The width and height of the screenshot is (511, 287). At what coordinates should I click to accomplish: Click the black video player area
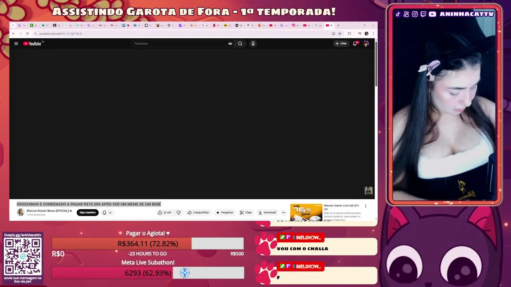click(x=192, y=124)
